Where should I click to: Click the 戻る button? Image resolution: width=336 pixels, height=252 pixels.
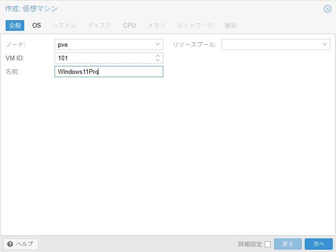288,244
